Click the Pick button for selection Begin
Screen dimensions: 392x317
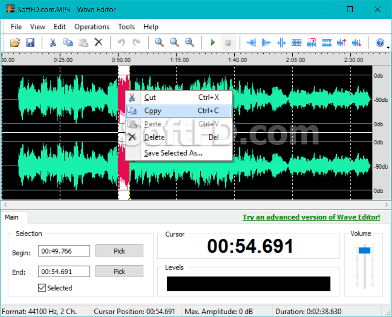coord(119,251)
